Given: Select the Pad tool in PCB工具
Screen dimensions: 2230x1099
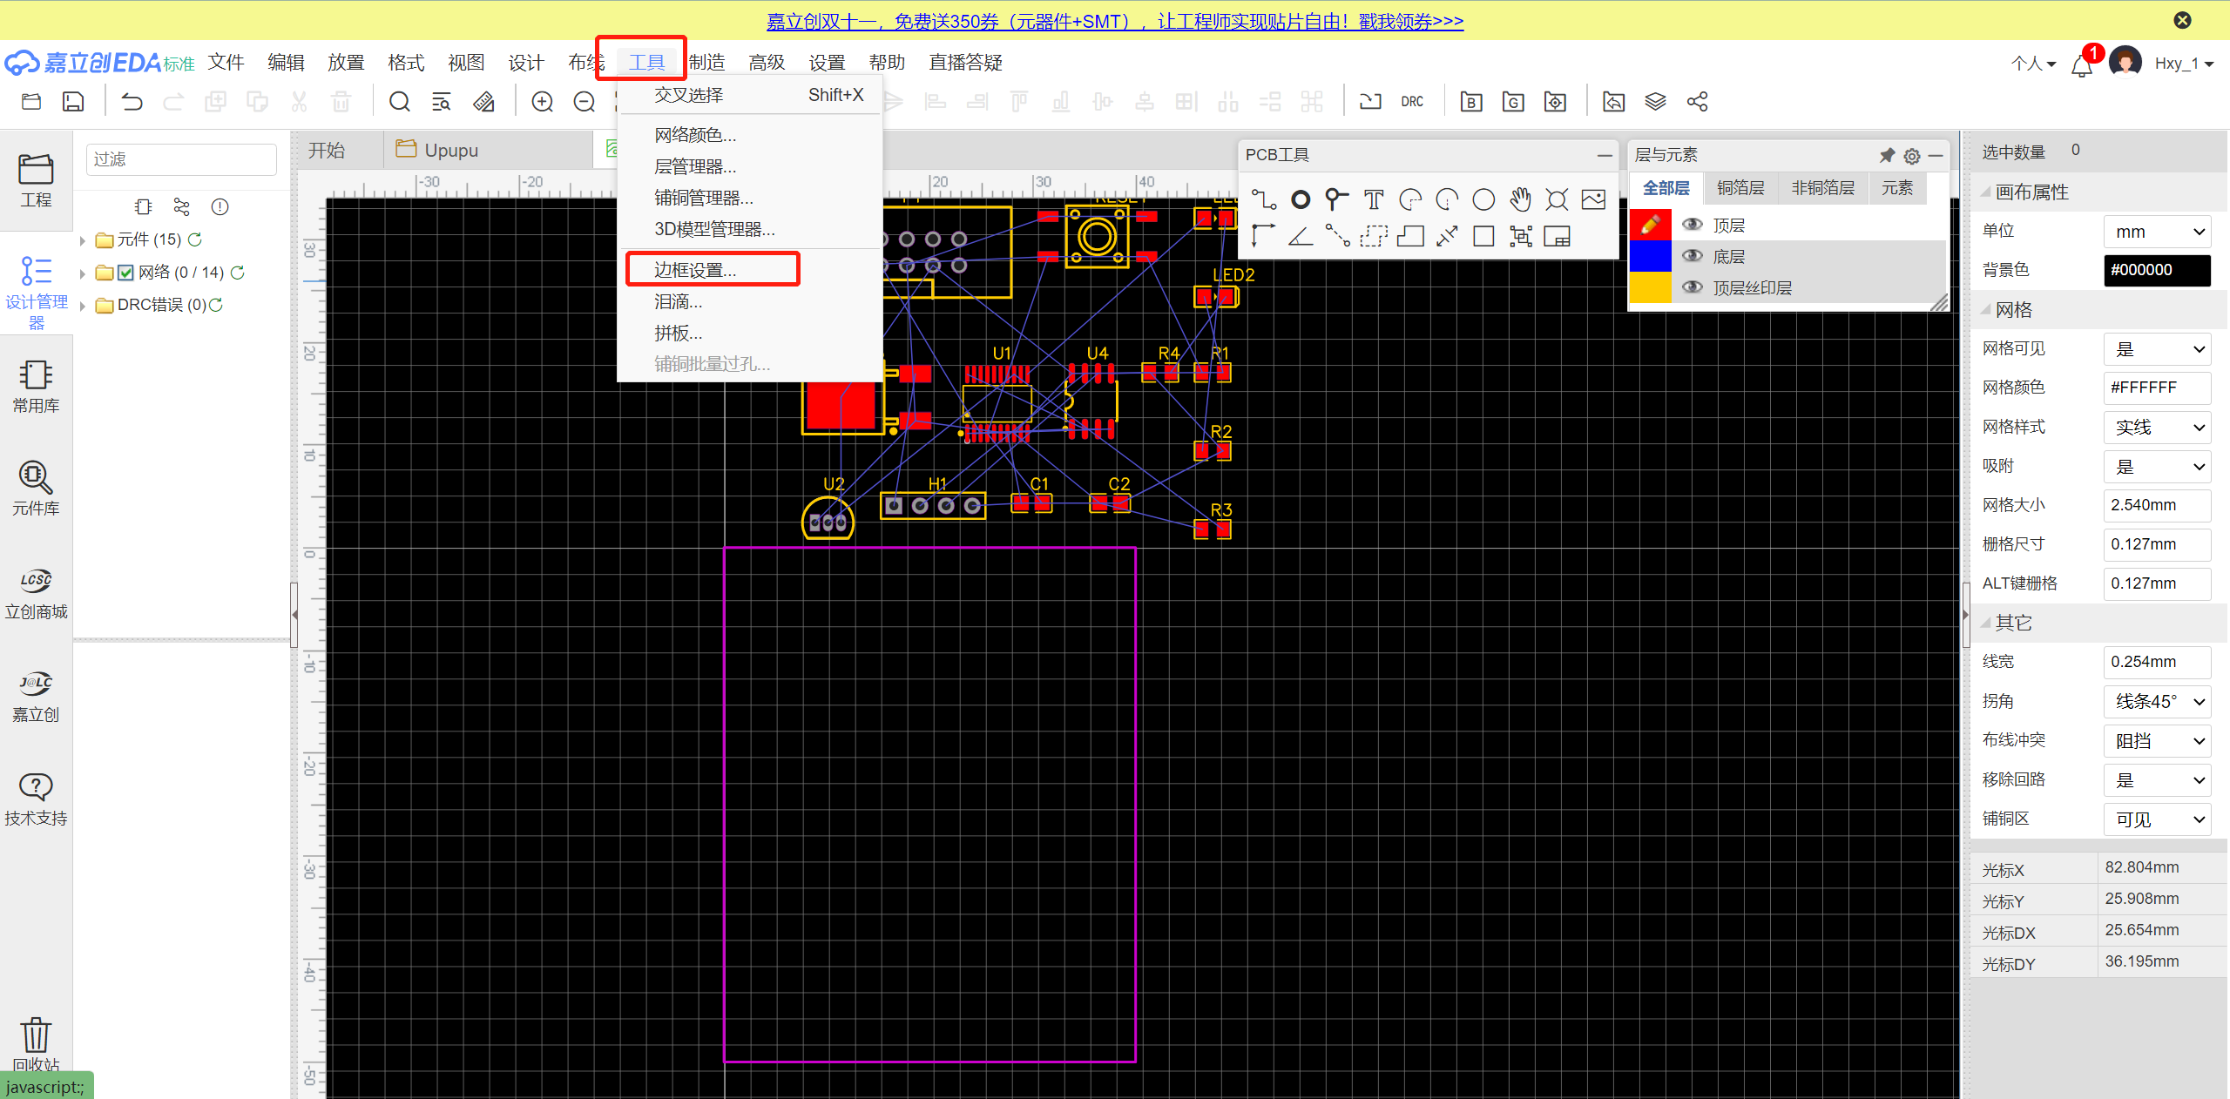Looking at the screenshot, I should [1300, 199].
